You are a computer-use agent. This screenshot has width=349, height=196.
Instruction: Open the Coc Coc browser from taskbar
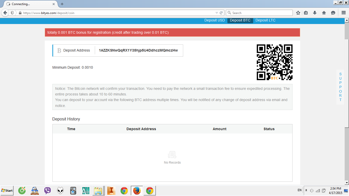click(x=22, y=191)
